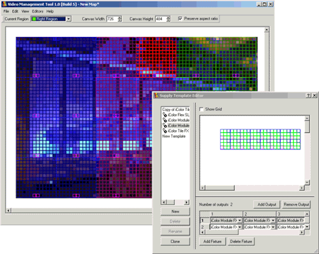Select the New Template list entry
Image resolution: width=319 pixels, height=254 pixels.
[174, 136]
